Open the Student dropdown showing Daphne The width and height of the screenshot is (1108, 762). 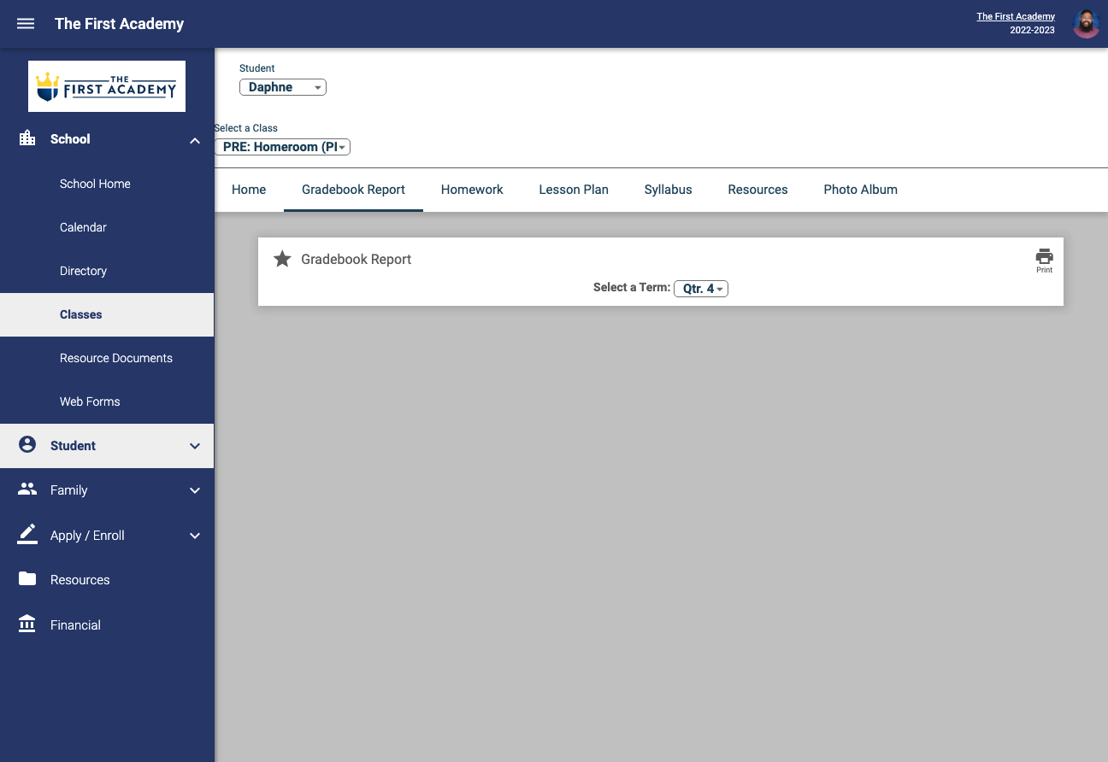283,87
